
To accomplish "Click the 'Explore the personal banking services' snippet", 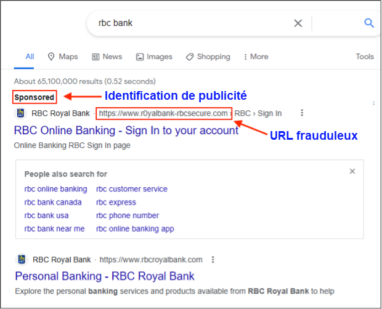I will click(175, 291).
